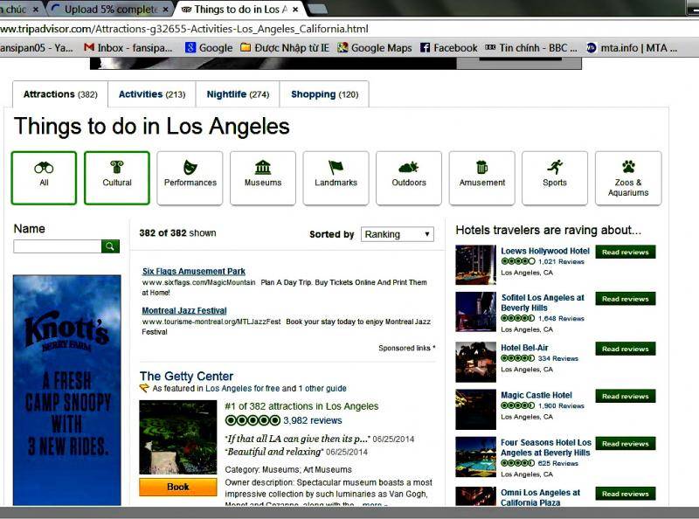699x519 pixels.
Task: Click the Knott's Berry Farm banner ad
Action: point(67,391)
